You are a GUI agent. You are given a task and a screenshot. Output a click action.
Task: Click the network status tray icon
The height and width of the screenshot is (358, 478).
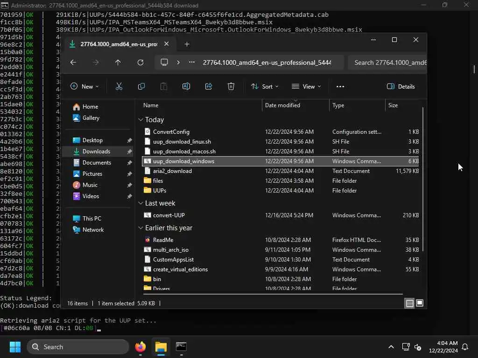406,347
